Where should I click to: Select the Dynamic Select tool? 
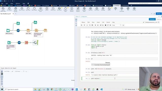[84, 9]
